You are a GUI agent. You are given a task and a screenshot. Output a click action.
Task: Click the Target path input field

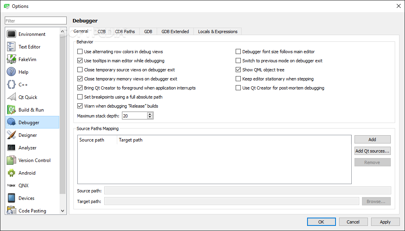coord(232,201)
